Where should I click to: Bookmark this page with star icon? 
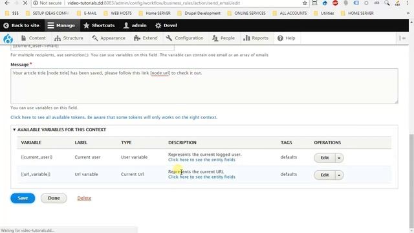click(x=305, y=3)
